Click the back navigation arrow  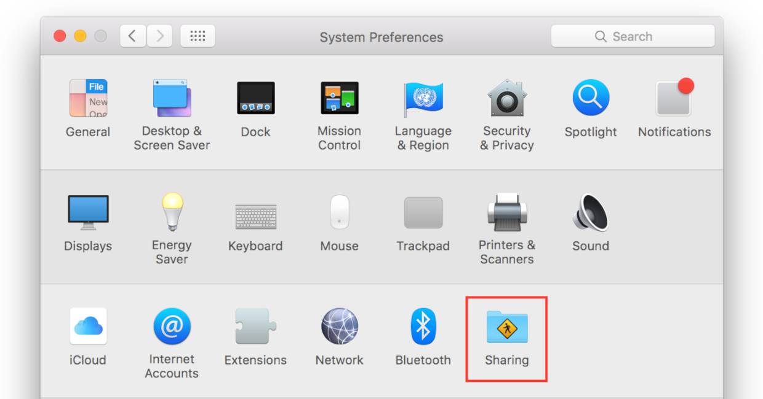(x=133, y=36)
